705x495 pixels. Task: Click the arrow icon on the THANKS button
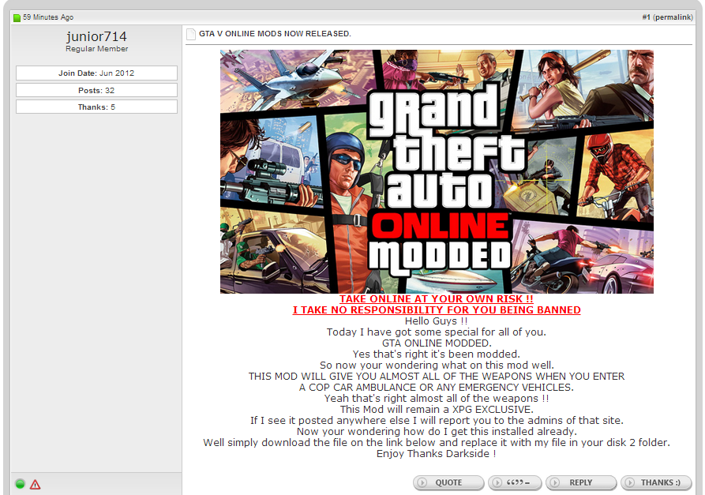pyautogui.click(x=630, y=482)
